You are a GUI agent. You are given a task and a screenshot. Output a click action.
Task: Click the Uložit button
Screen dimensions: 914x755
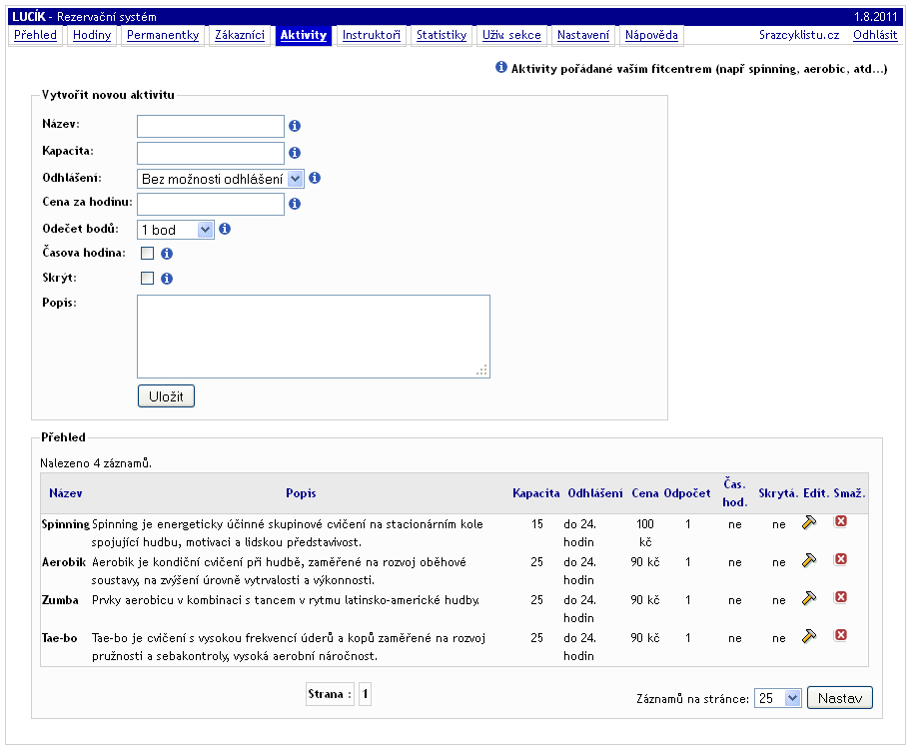tap(166, 396)
